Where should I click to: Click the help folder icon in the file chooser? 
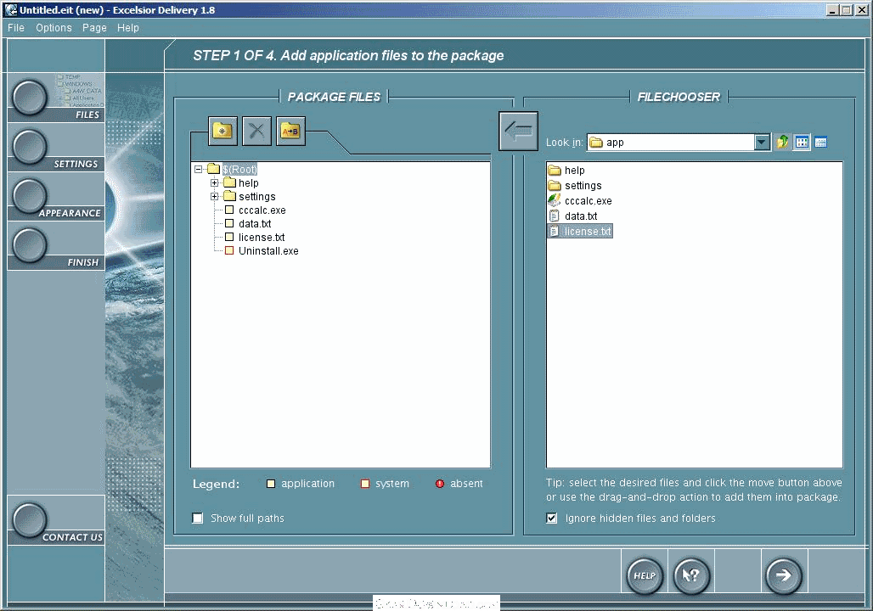click(x=555, y=171)
